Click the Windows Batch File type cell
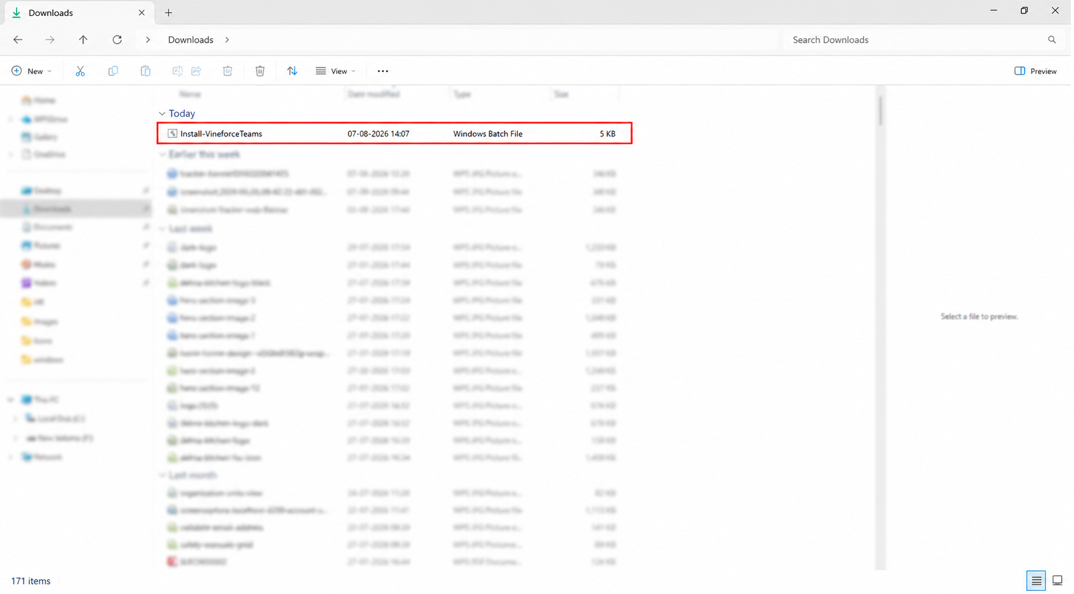 coord(488,134)
